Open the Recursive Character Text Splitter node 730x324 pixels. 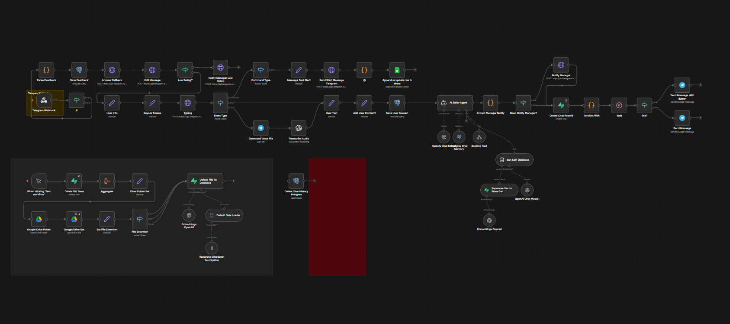coord(212,248)
